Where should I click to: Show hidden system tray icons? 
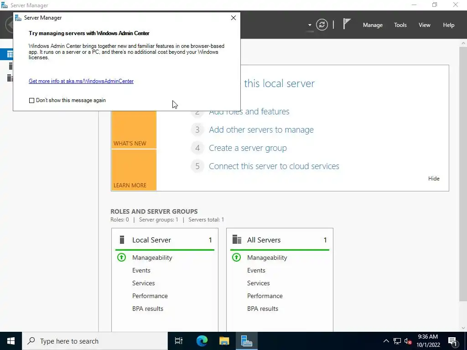pos(386,341)
